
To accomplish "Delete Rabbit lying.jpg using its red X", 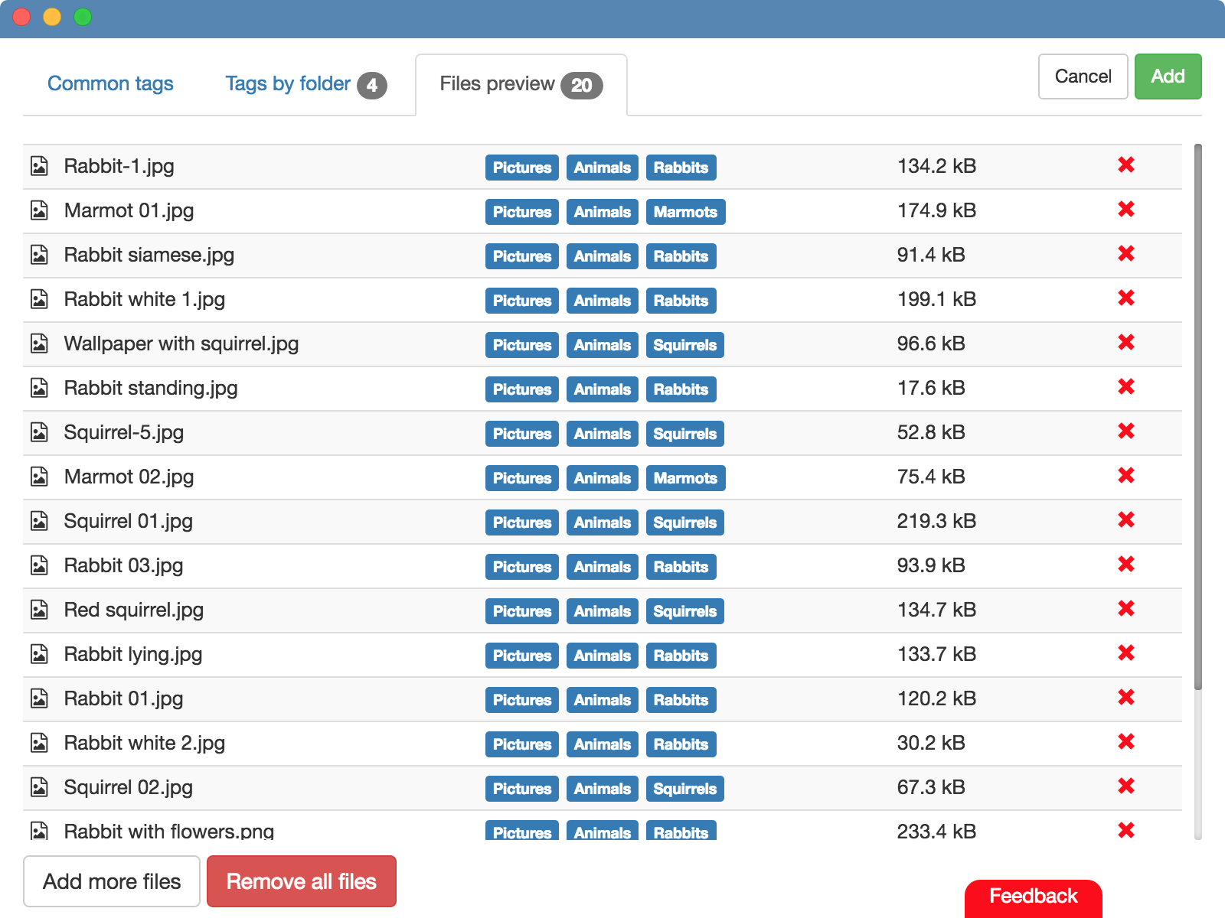I will [1127, 653].
